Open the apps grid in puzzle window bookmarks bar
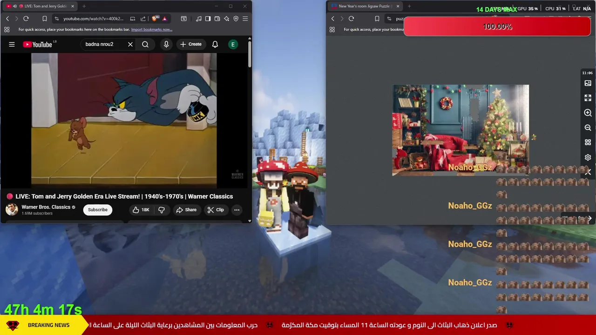Image resolution: width=596 pixels, height=335 pixels. tap(332, 29)
